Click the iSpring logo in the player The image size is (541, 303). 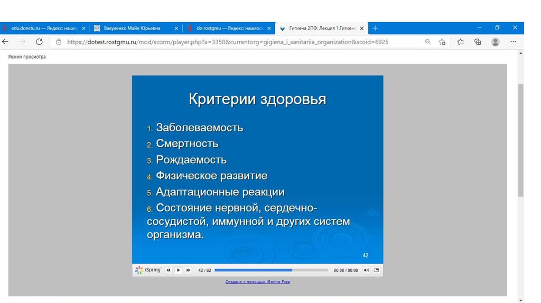click(148, 270)
